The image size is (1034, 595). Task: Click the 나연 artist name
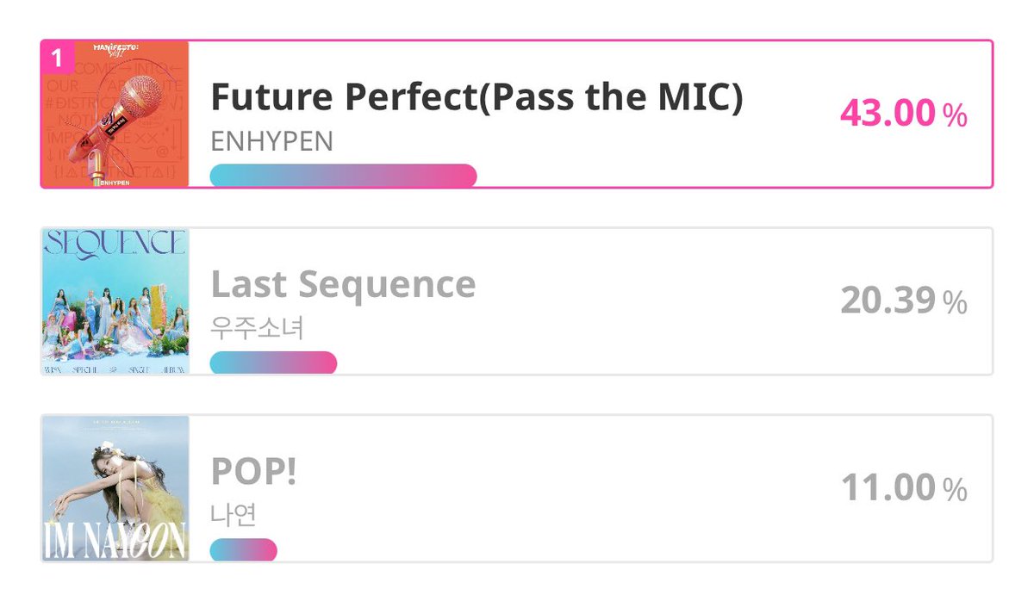(234, 514)
